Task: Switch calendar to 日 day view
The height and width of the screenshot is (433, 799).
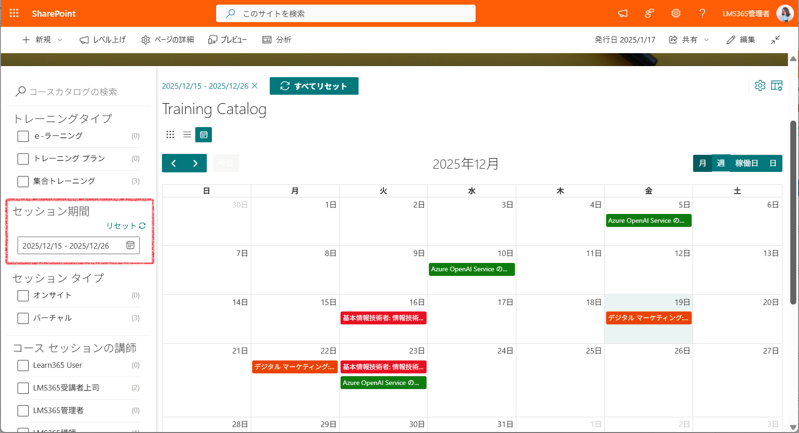Action: 773,163
